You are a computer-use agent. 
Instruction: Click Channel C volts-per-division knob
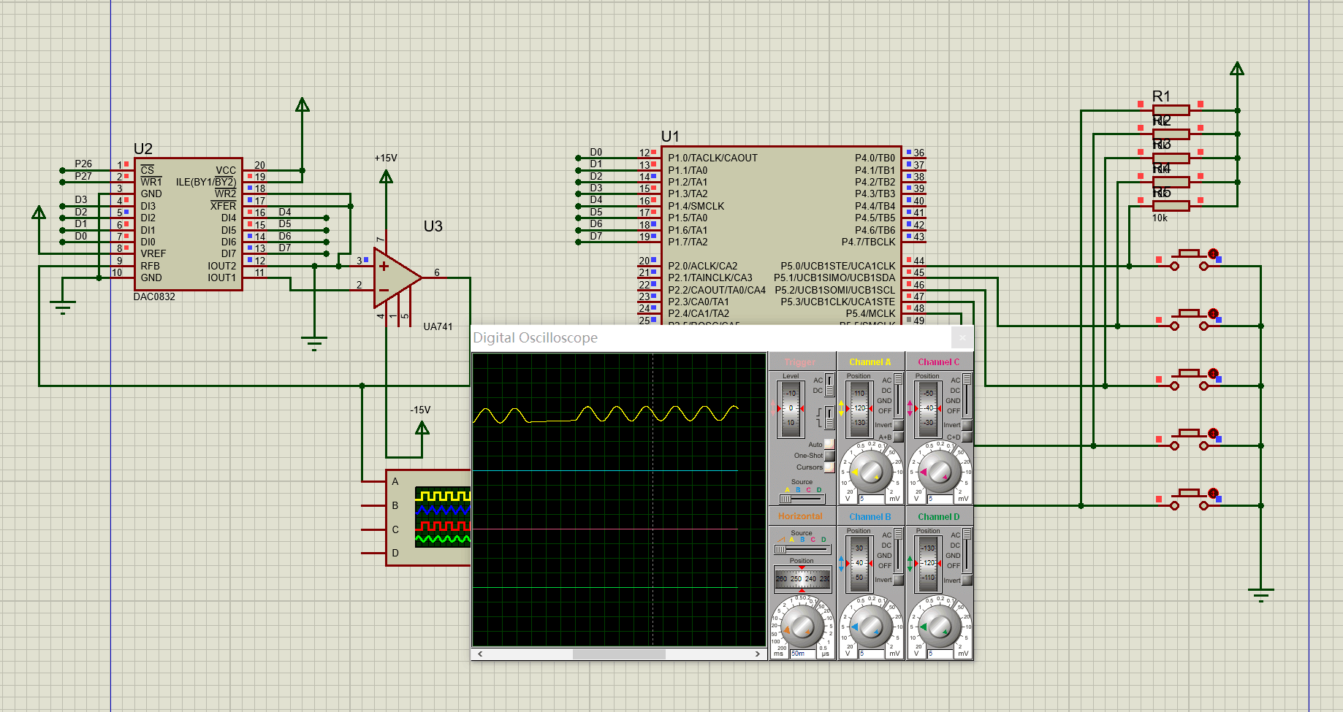pos(940,471)
